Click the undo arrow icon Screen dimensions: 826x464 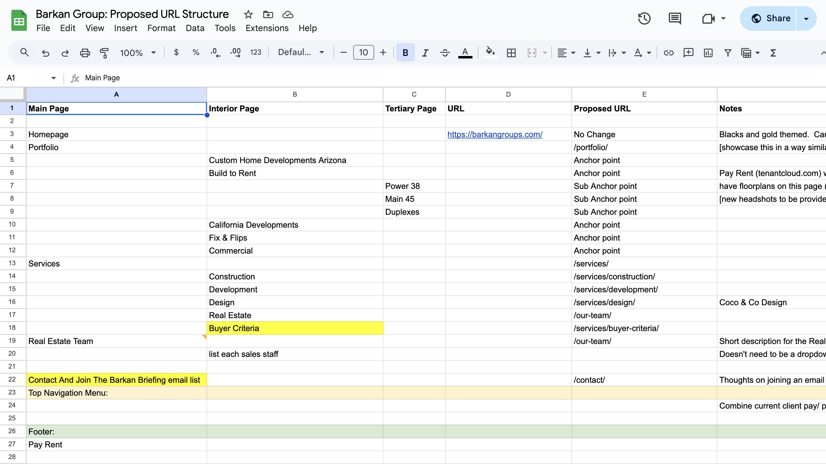coord(46,53)
